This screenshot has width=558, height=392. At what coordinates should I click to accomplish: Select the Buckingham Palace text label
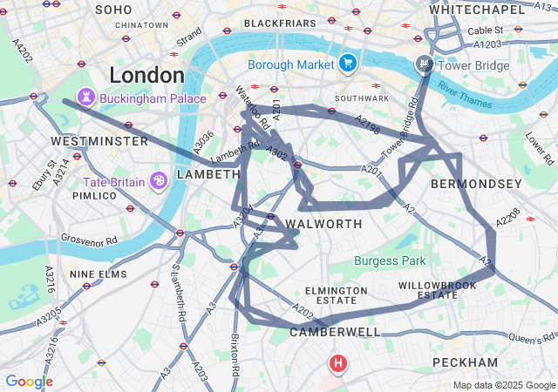153,98
